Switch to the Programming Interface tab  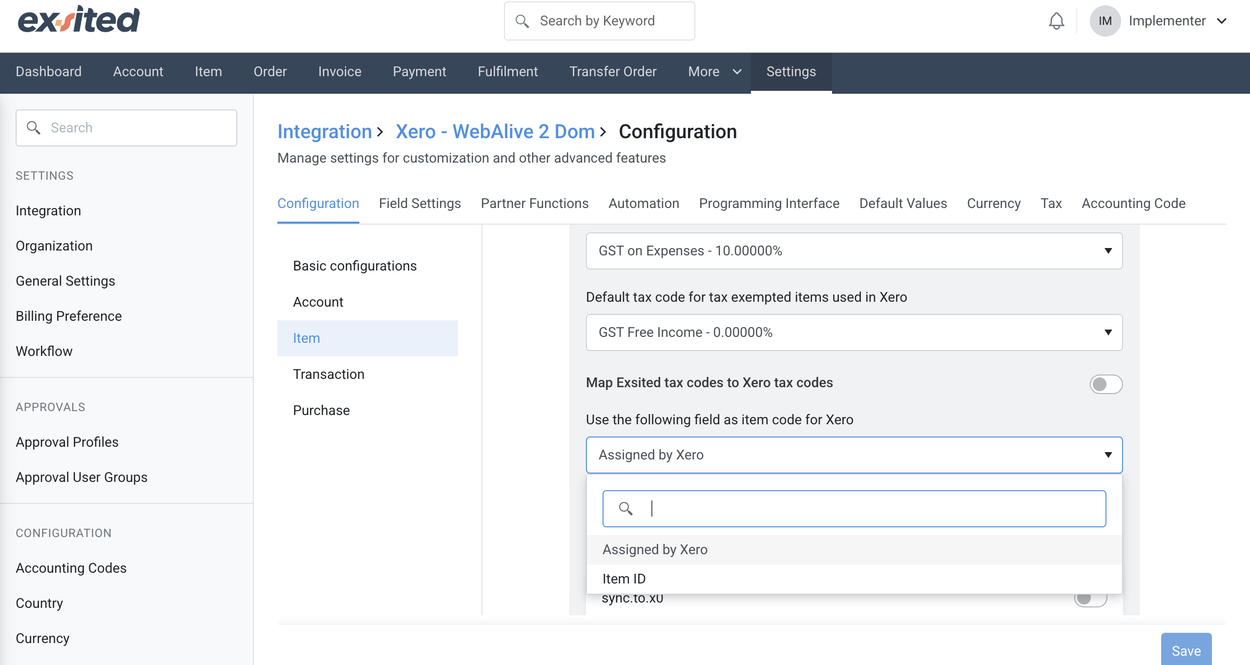[x=769, y=204]
